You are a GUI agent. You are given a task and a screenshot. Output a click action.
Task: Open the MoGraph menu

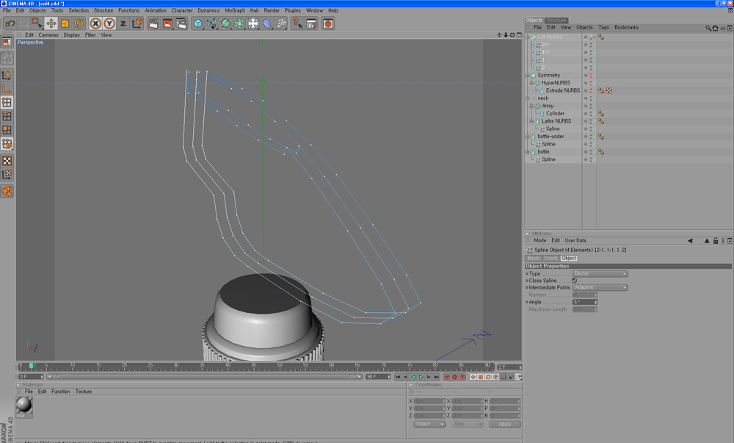coord(235,10)
